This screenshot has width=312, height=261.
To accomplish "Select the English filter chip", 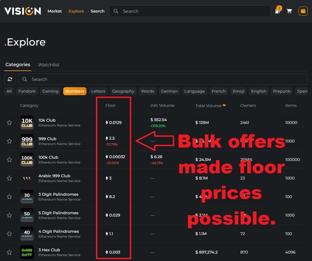I will [259, 91].
